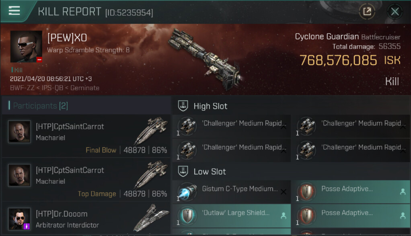
Task: Select the [PEW]XO pilot portrait
Action: point(26,47)
